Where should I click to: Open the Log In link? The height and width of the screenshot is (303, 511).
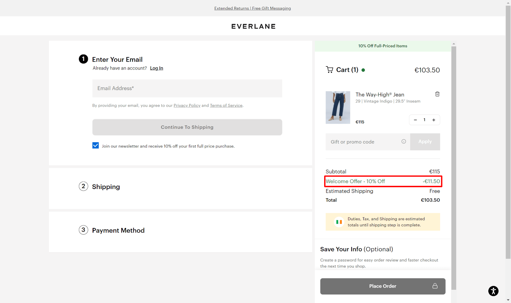click(156, 68)
